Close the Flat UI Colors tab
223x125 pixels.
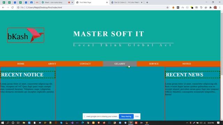point(142,2)
